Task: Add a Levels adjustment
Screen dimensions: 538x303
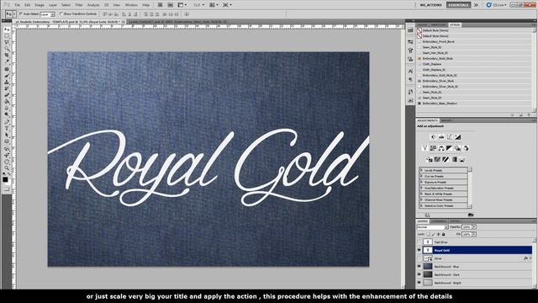Action: (x=441, y=137)
